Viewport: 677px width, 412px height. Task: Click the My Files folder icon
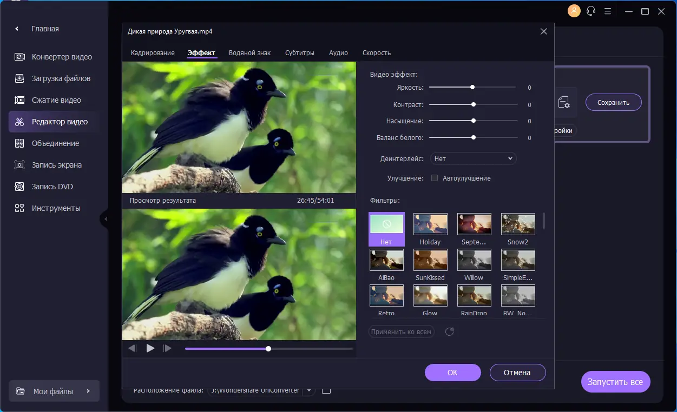click(21, 391)
